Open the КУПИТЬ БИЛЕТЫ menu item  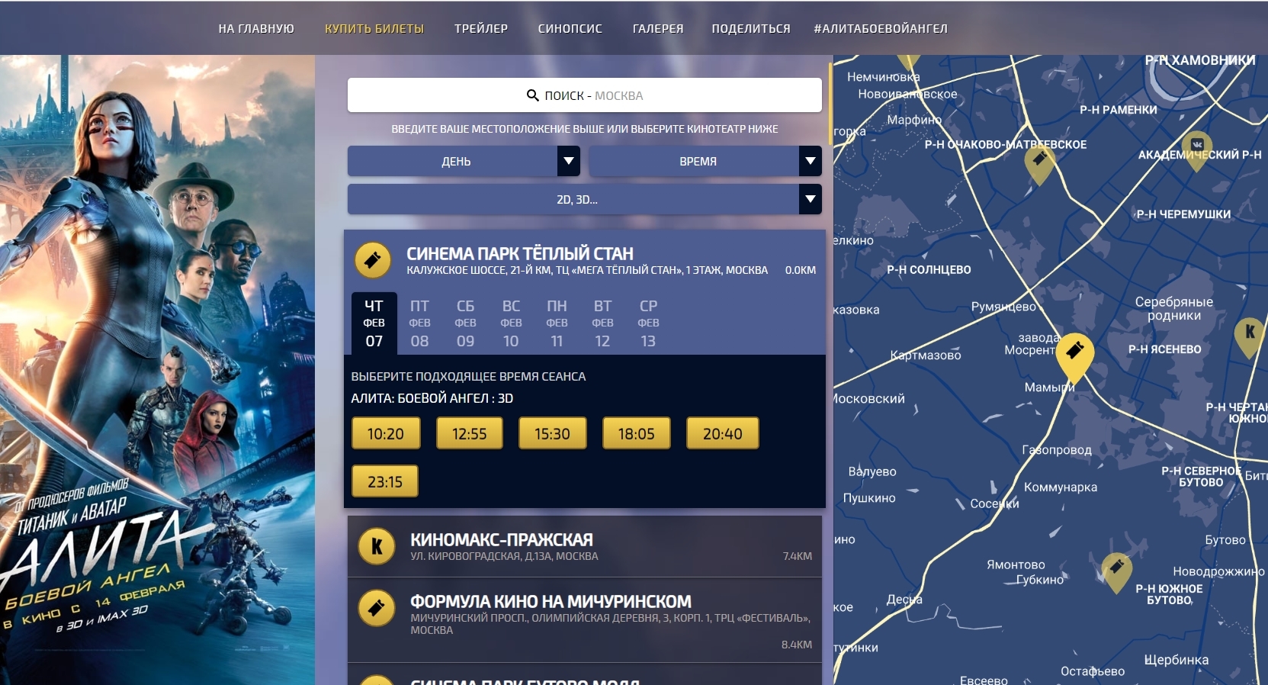pyautogui.click(x=374, y=28)
